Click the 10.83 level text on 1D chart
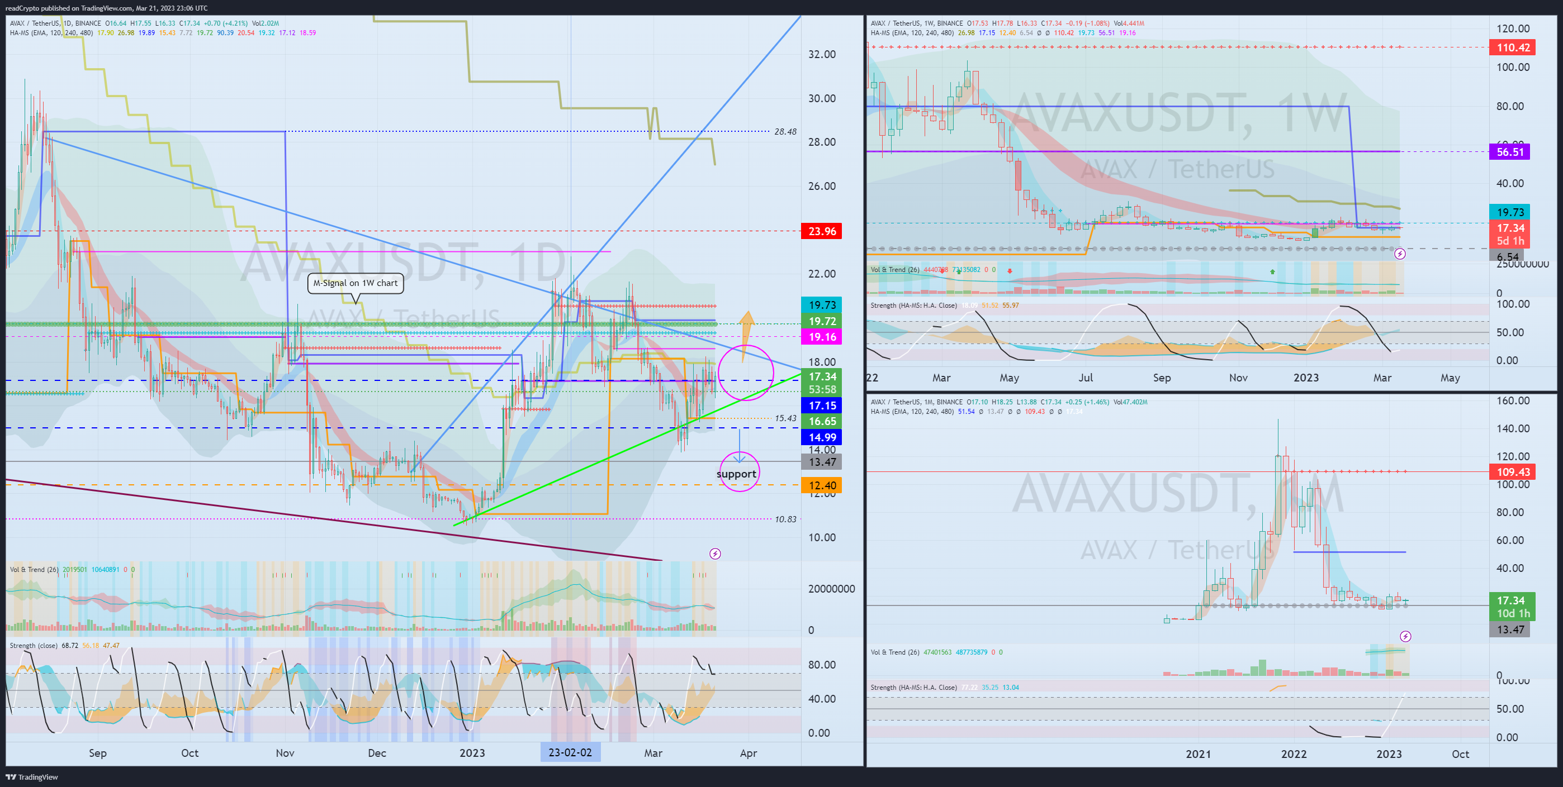The image size is (1563, 787). (x=785, y=519)
